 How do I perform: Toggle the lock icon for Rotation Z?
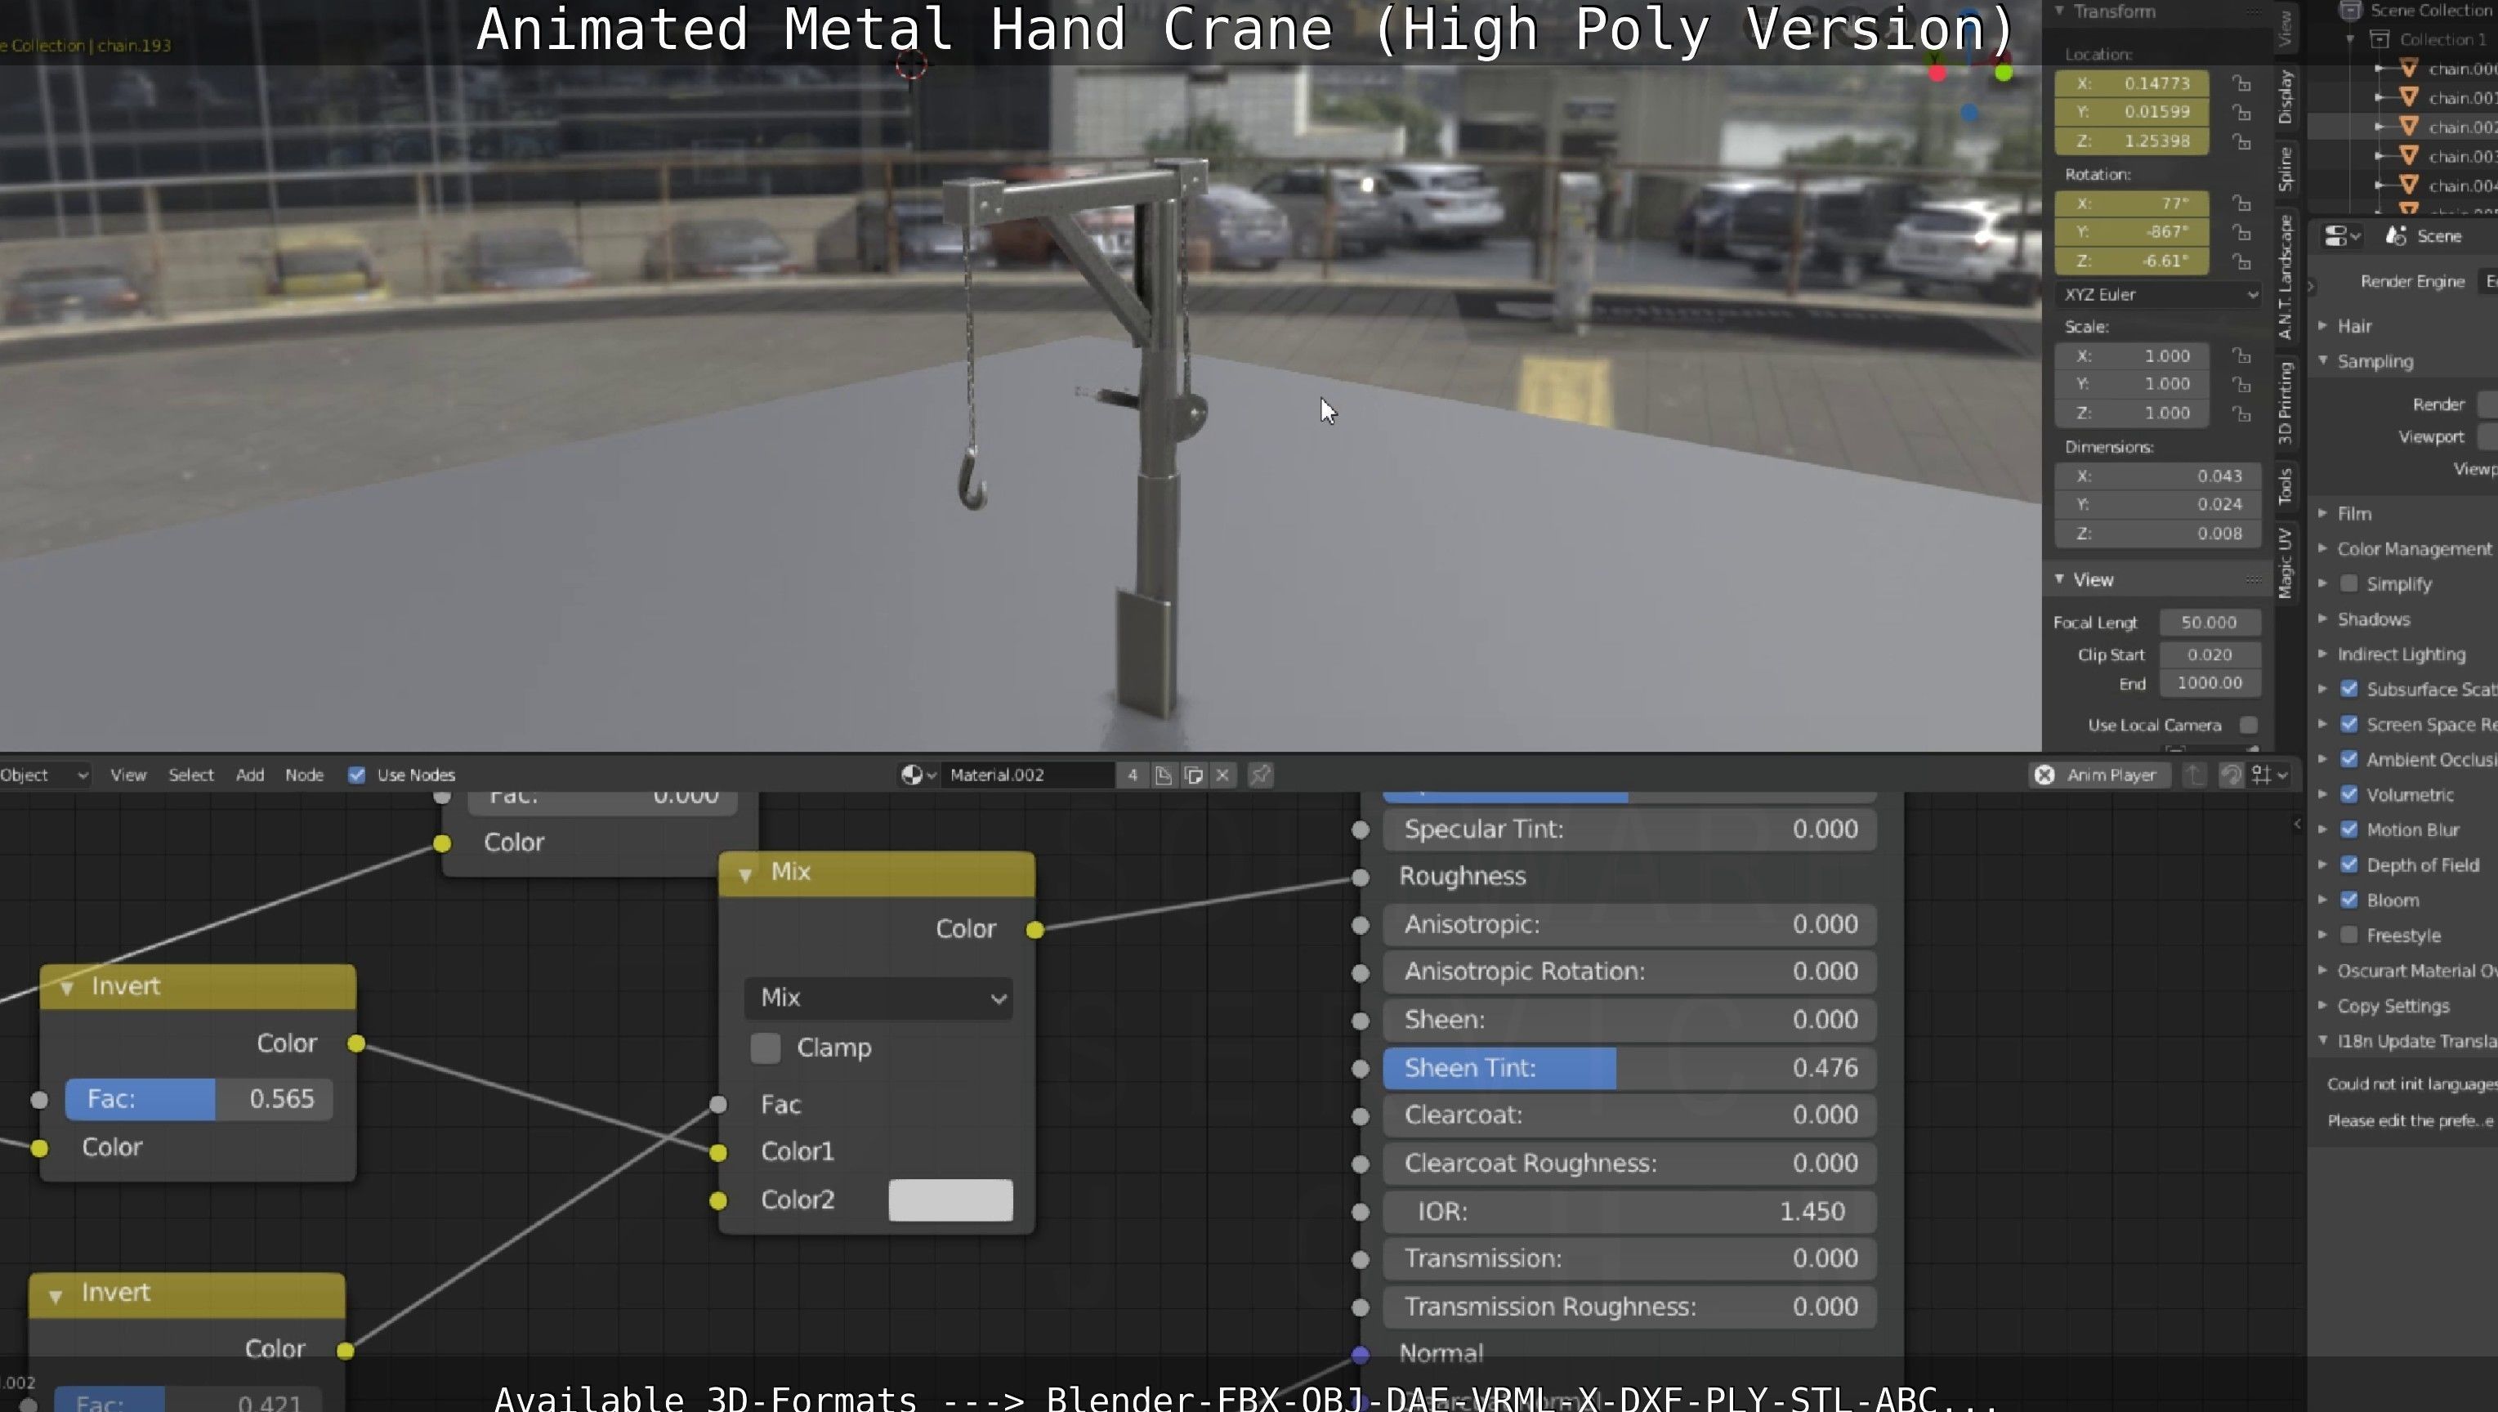click(2241, 261)
